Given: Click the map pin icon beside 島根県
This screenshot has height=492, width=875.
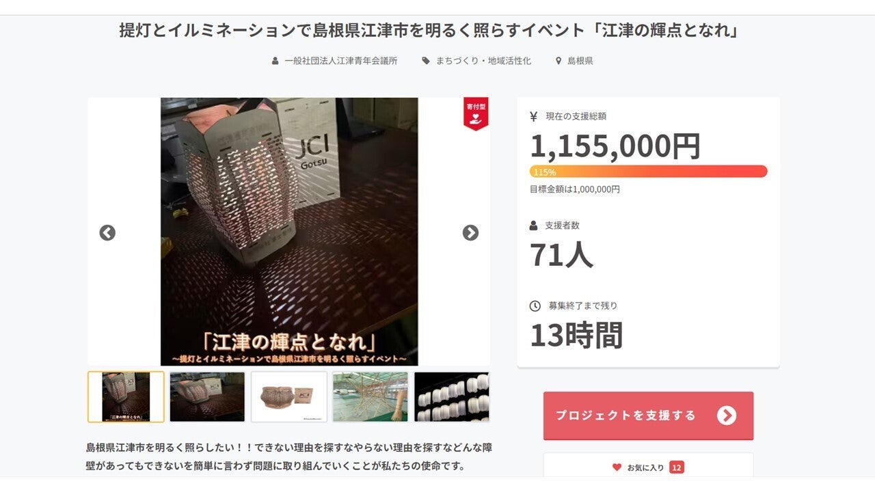Looking at the screenshot, I should tap(558, 61).
